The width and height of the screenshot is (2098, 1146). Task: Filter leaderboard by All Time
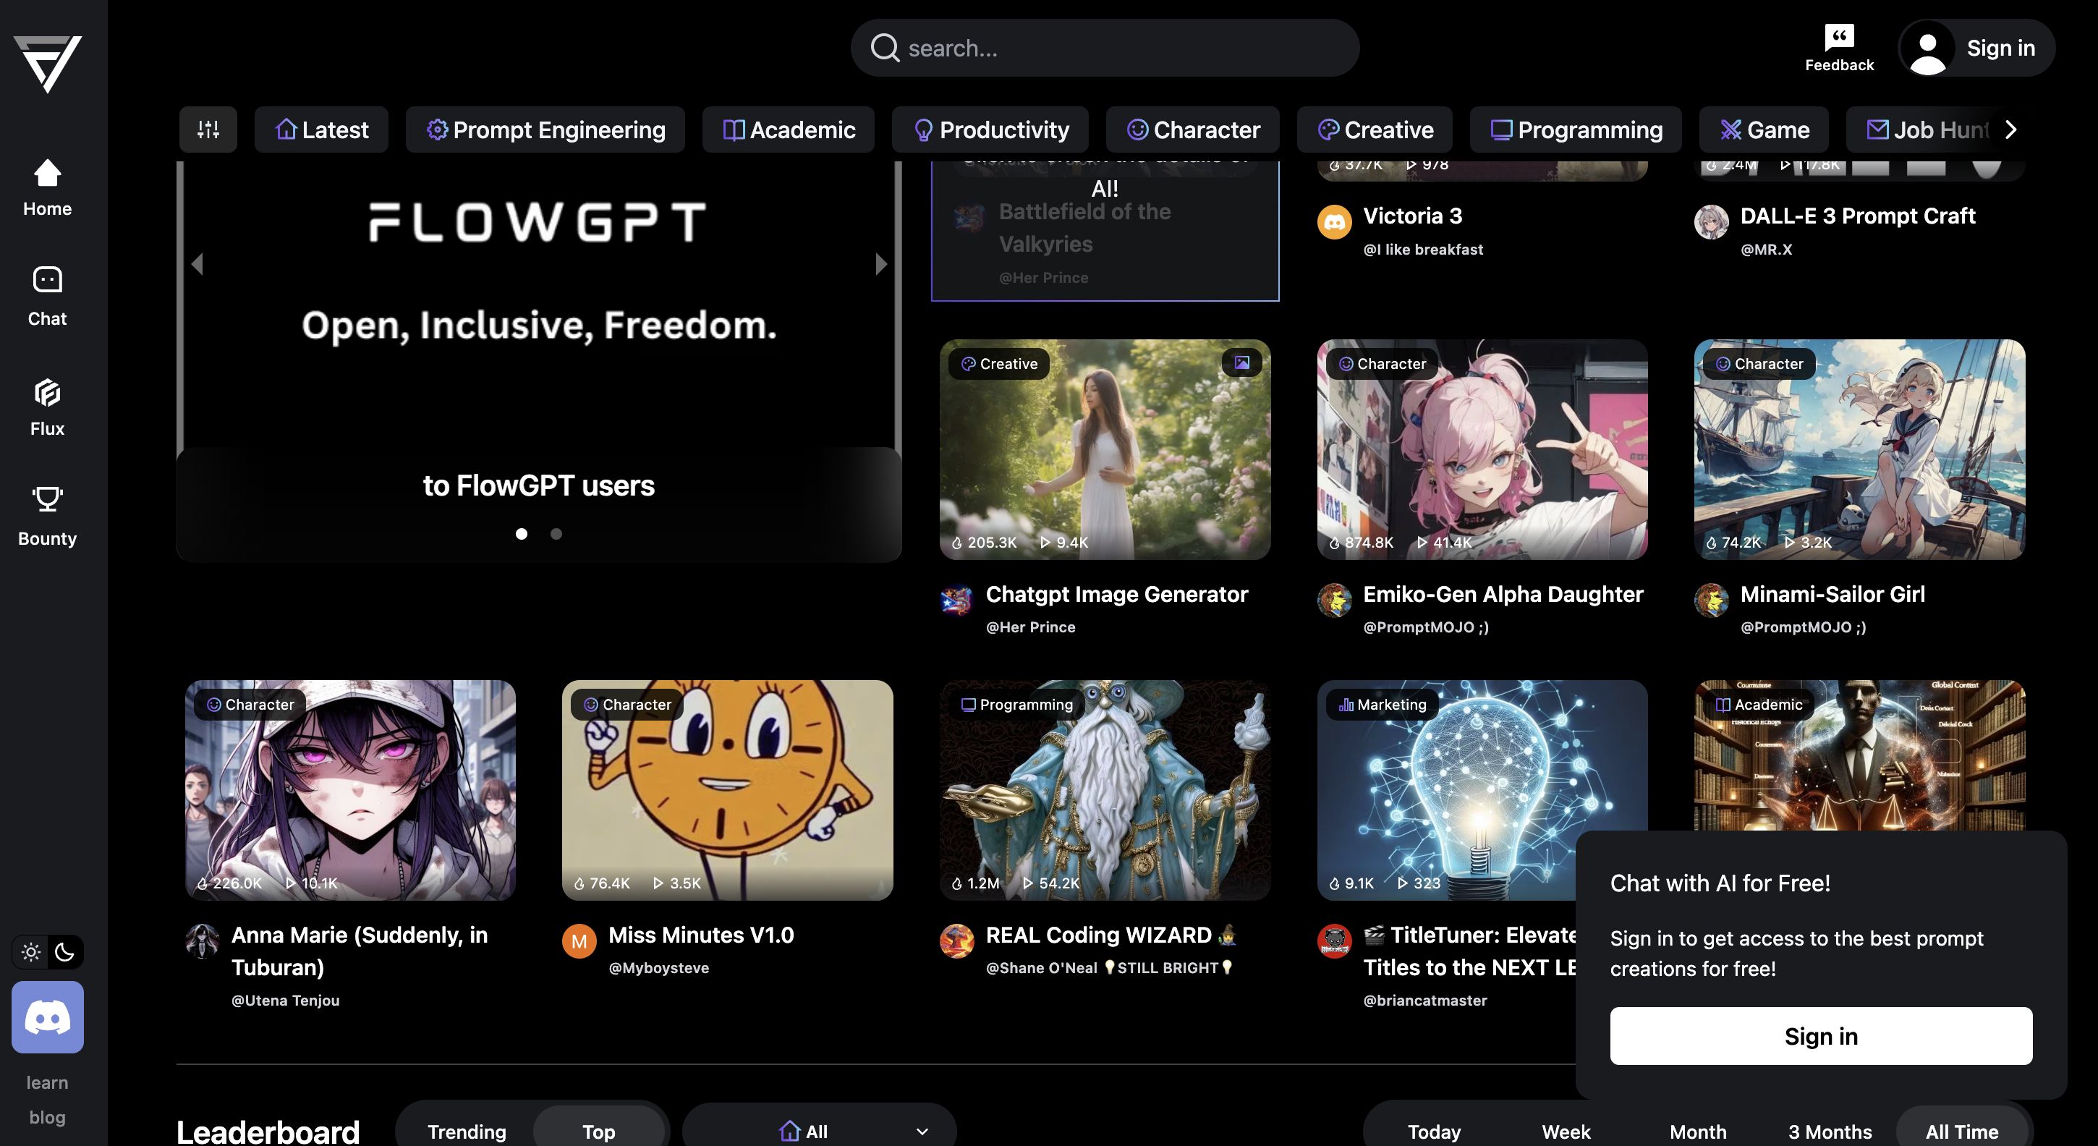coord(1961,1132)
